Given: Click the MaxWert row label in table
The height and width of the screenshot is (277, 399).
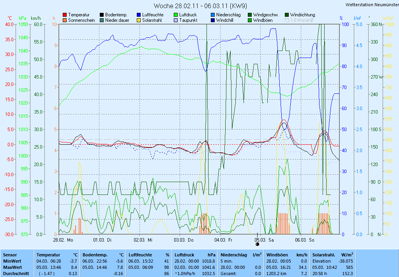Looking at the screenshot, I should coord(12,267).
